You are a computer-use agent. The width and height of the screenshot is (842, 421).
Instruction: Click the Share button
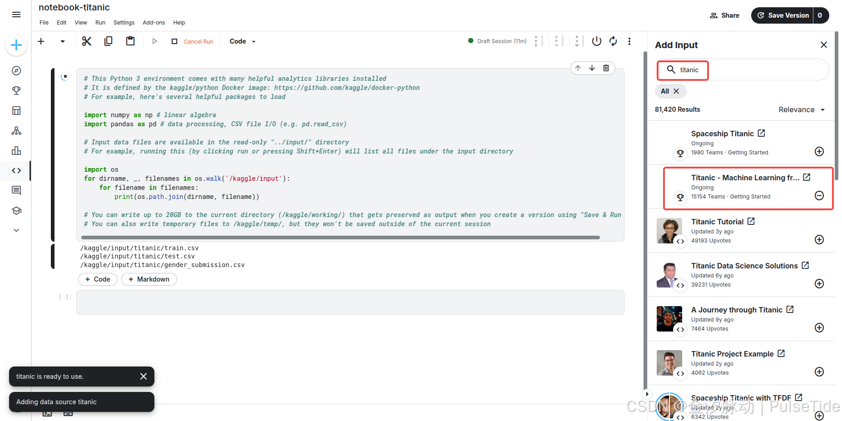click(x=725, y=15)
